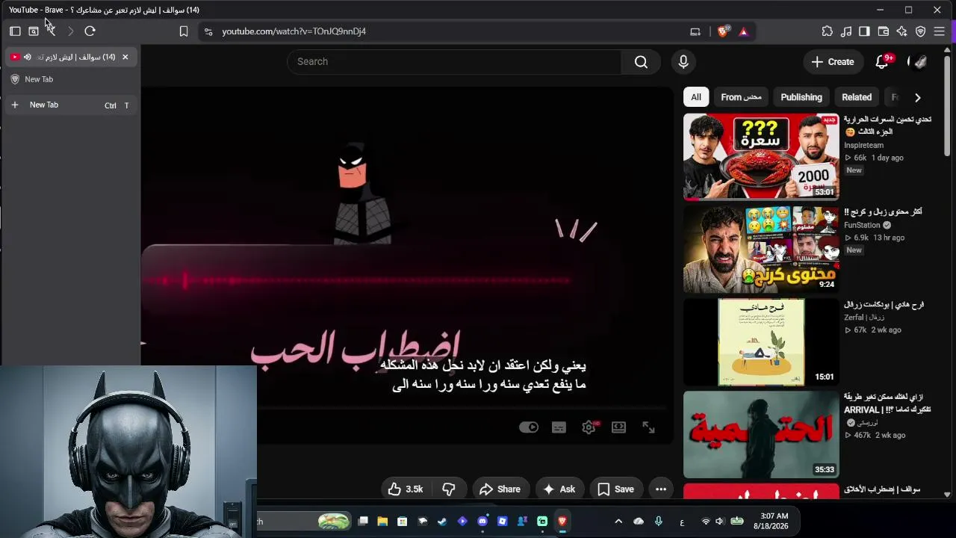Select the From channel filter chip
Viewport: 956px width, 538px height.
741,97
